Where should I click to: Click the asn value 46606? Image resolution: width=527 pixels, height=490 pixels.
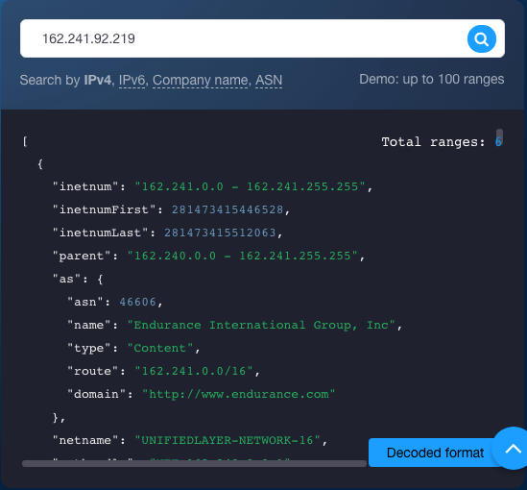[x=138, y=302]
